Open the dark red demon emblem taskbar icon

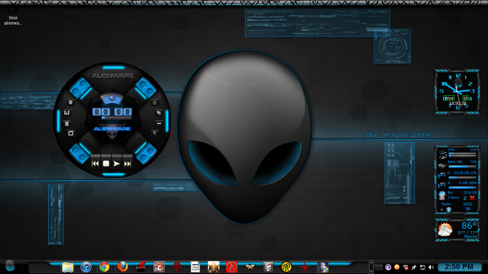pos(177,267)
